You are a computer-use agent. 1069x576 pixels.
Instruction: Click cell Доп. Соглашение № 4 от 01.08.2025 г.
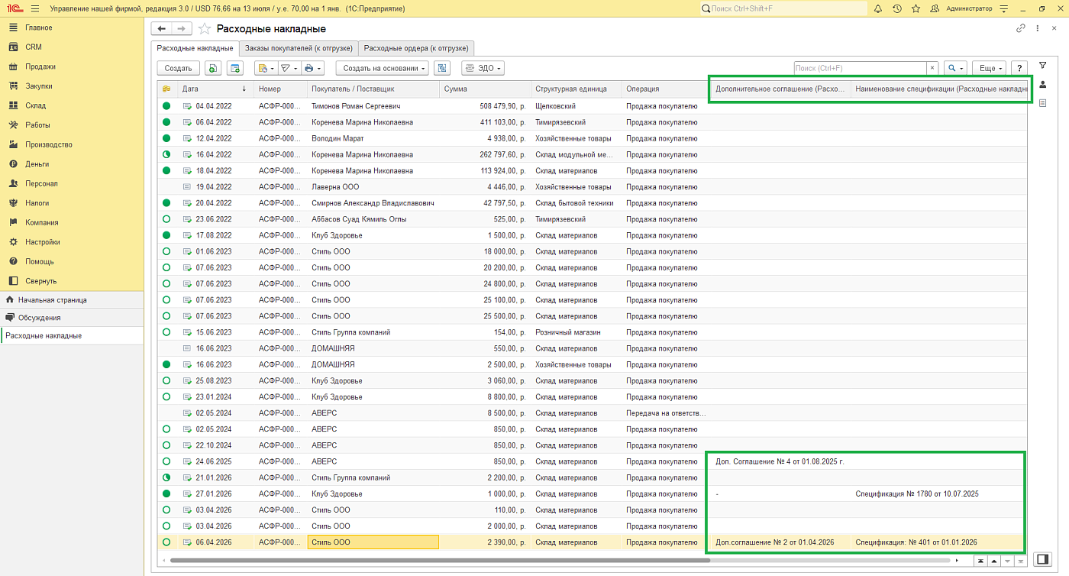(779, 461)
